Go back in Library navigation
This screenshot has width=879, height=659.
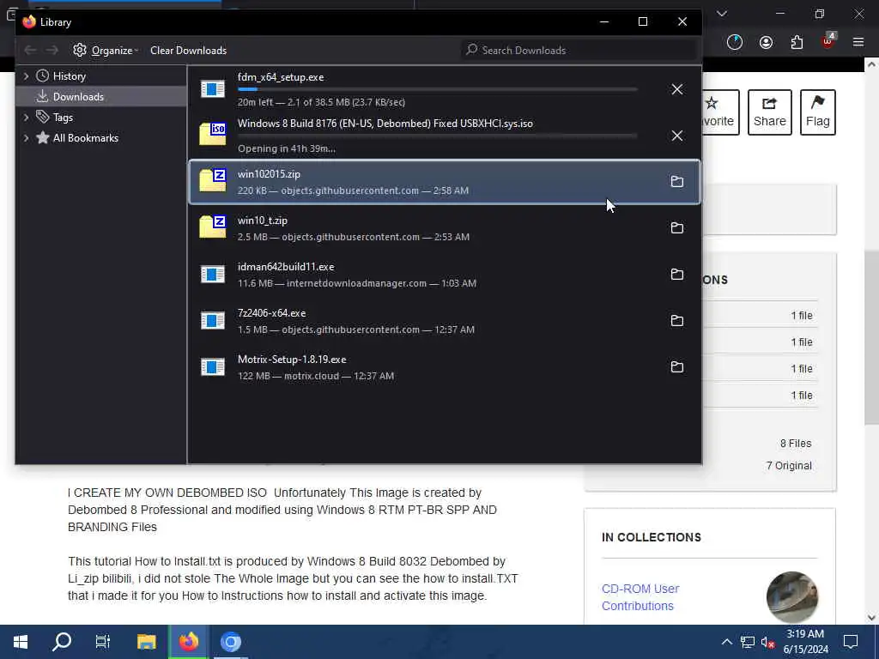(30, 51)
